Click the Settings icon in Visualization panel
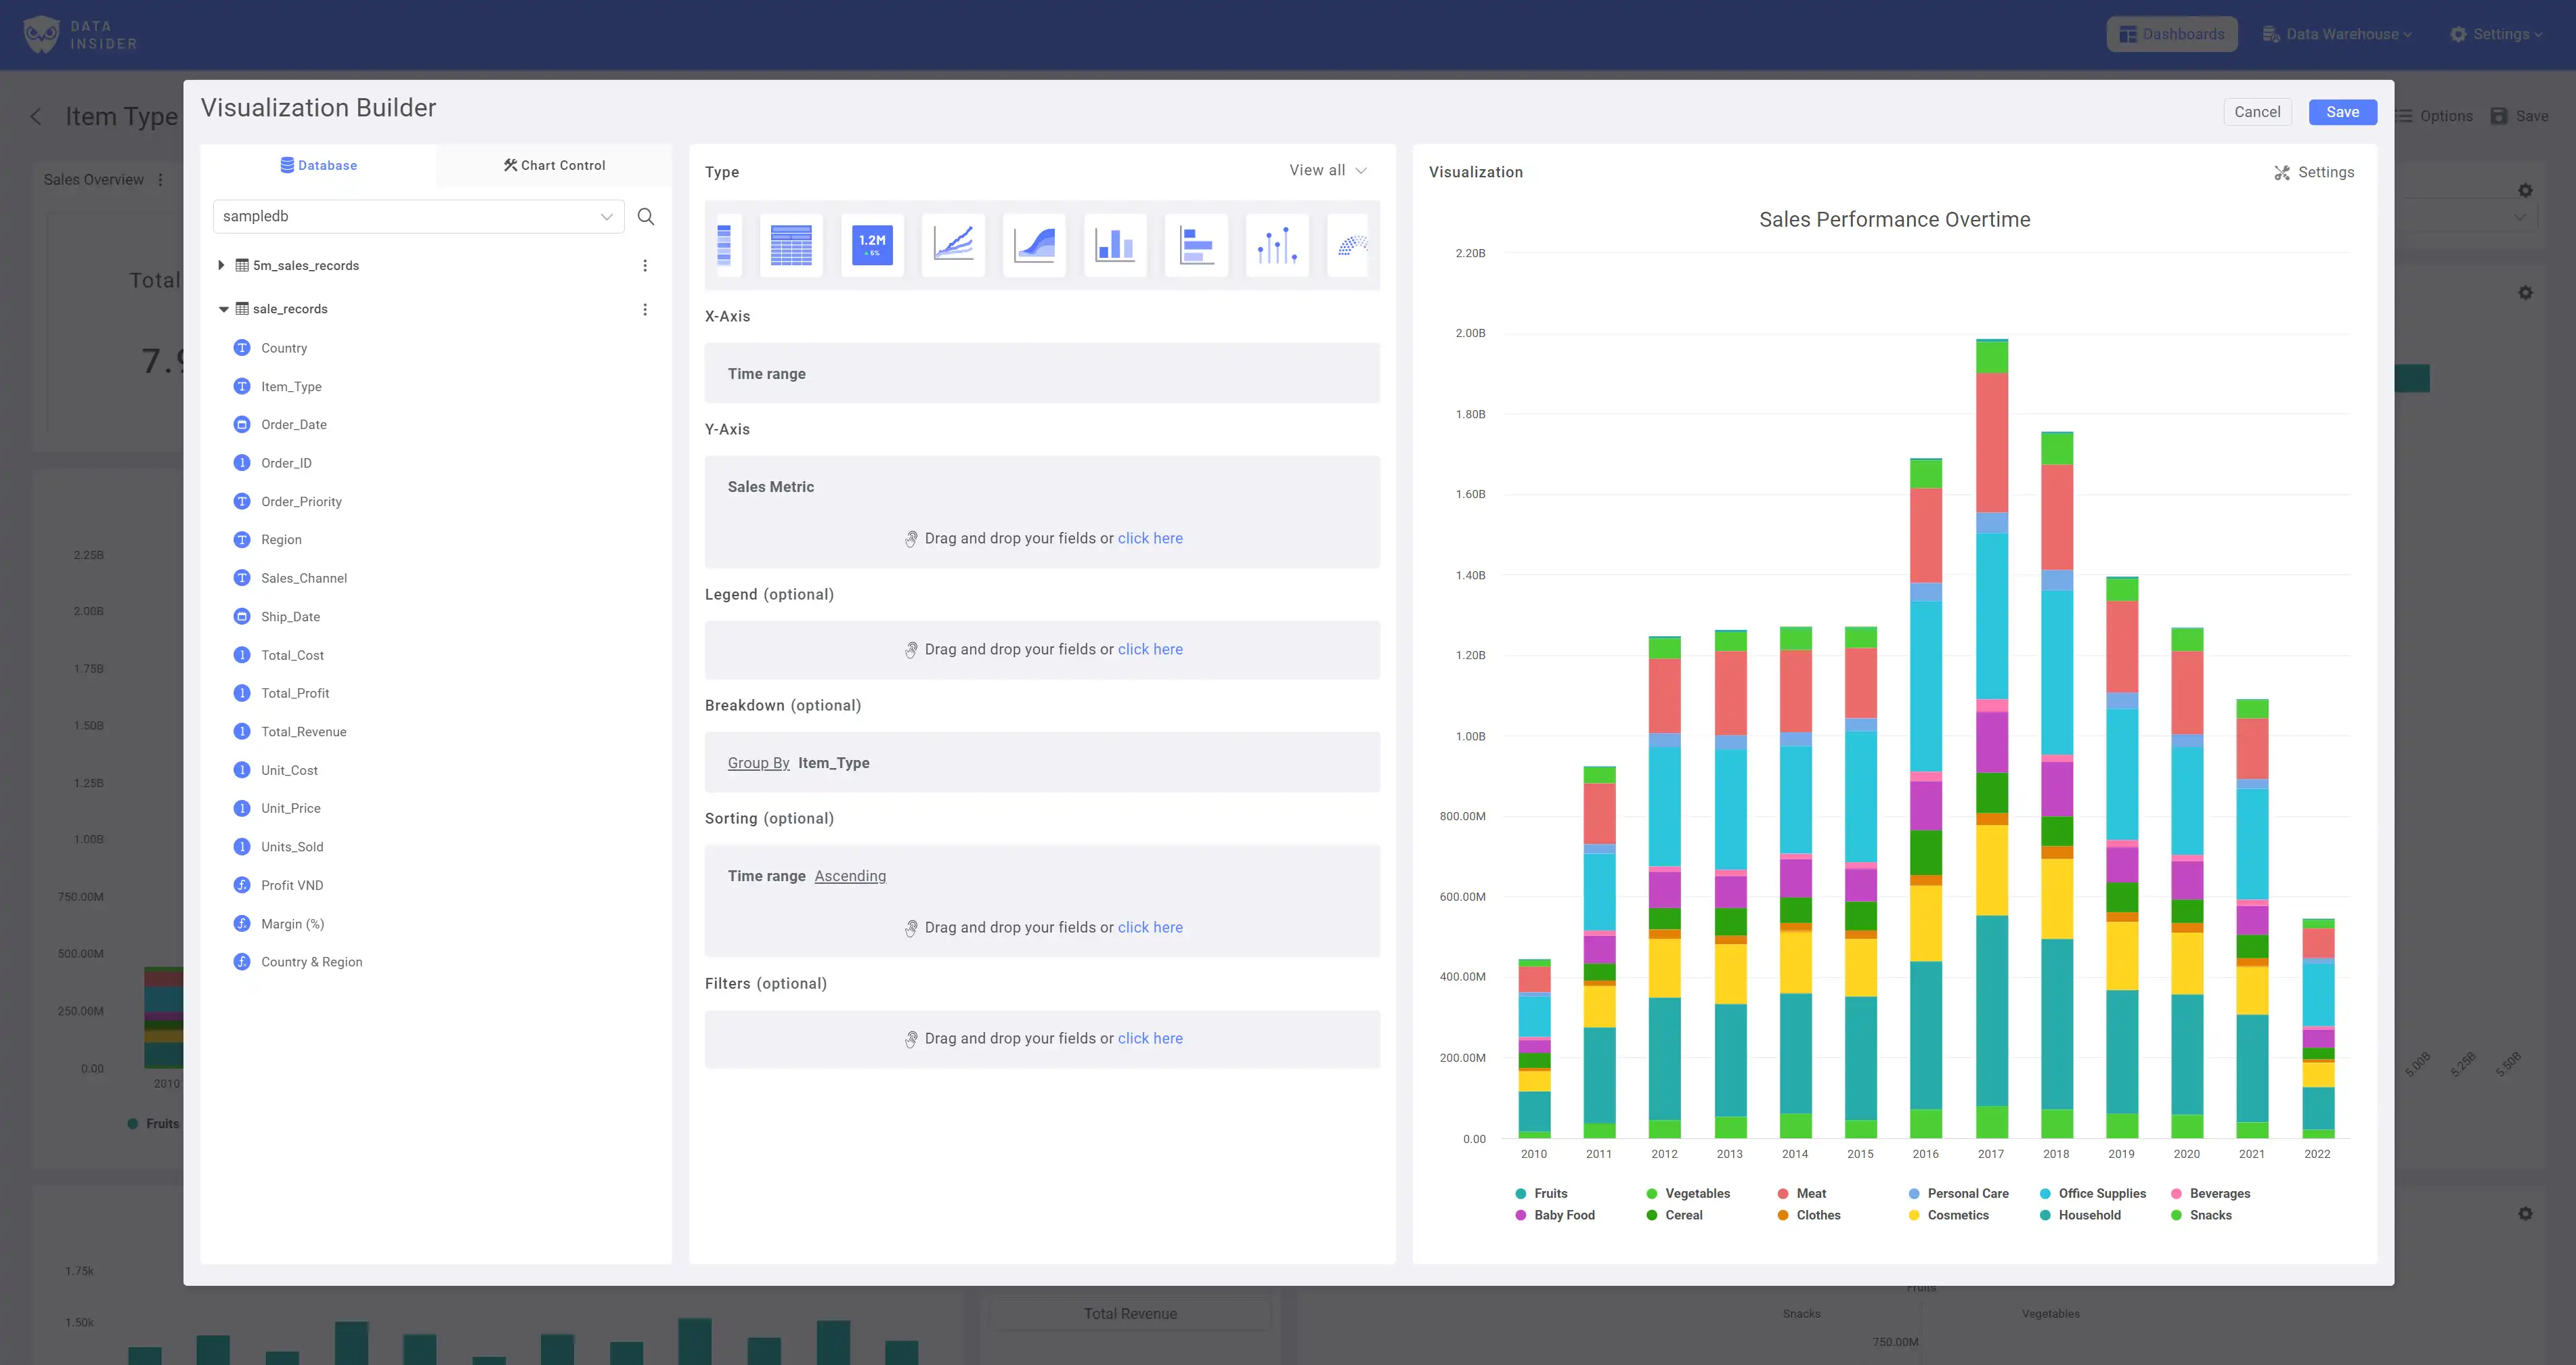2576x1365 pixels. pyautogui.click(x=2279, y=172)
